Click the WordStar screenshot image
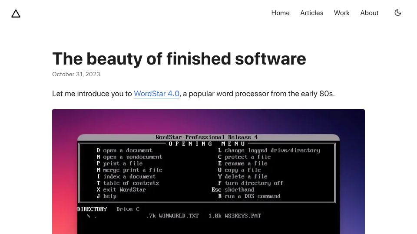 (208, 172)
